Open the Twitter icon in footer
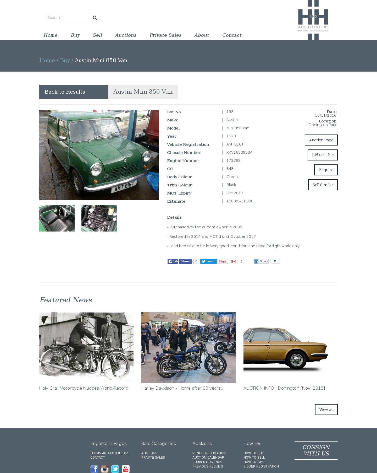This screenshot has height=473, width=377. pyautogui.click(x=115, y=469)
